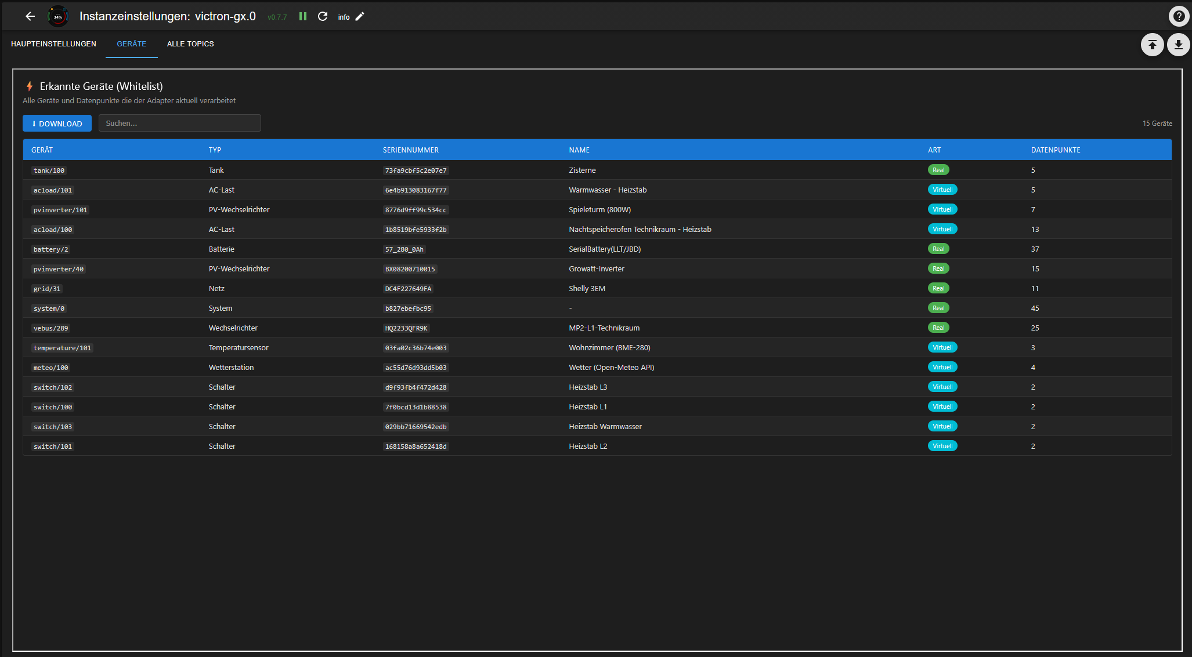Click the Temperatursensor type cell
This screenshot has height=657, width=1192.
pos(239,347)
